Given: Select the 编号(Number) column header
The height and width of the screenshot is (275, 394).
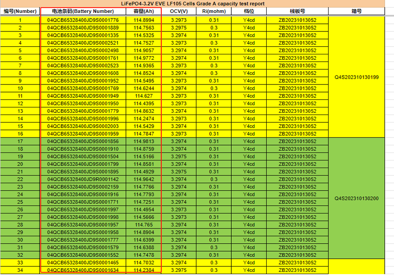Looking at the screenshot, I should pyautogui.click(x=20, y=11).
